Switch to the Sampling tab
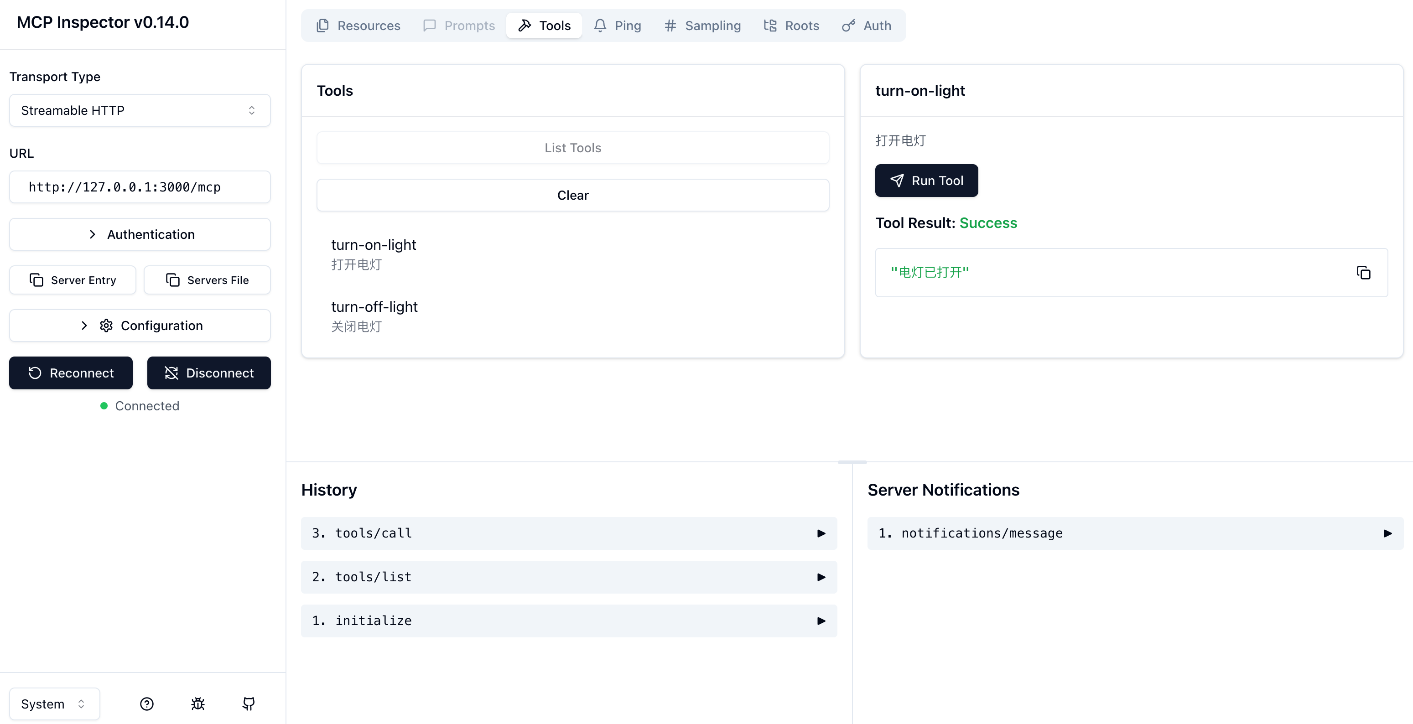1413x724 pixels. tap(702, 26)
